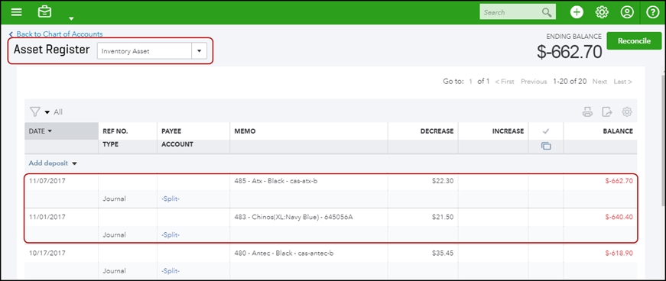Click the $-662.70 row balance
Screen dimensions: 666x281
click(x=619, y=181)
